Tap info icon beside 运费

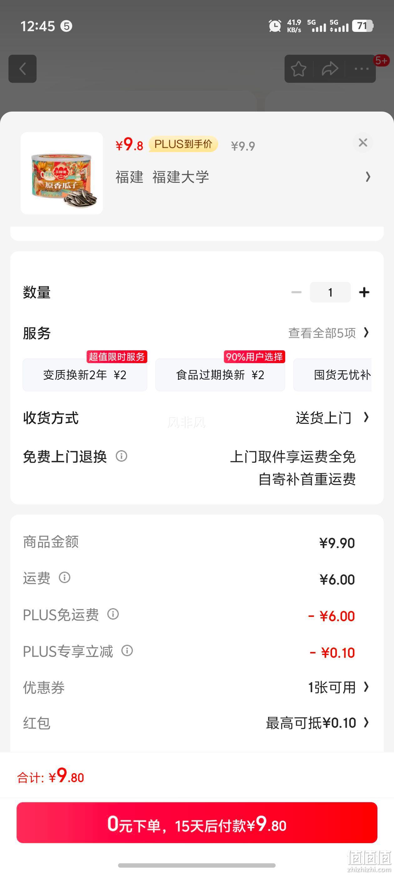pyautogui.click(x=65, y=577)
